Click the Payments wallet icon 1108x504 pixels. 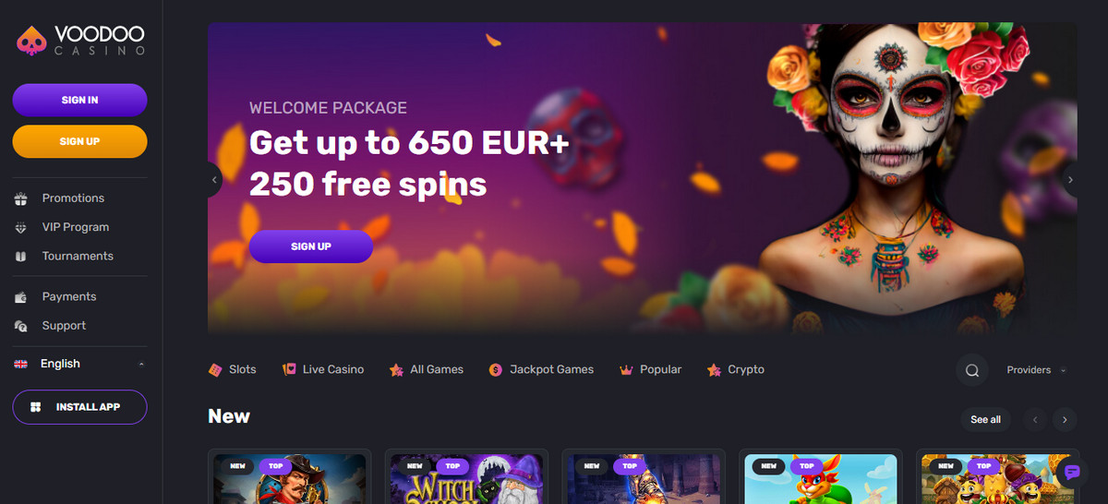[x=21, y=297]
